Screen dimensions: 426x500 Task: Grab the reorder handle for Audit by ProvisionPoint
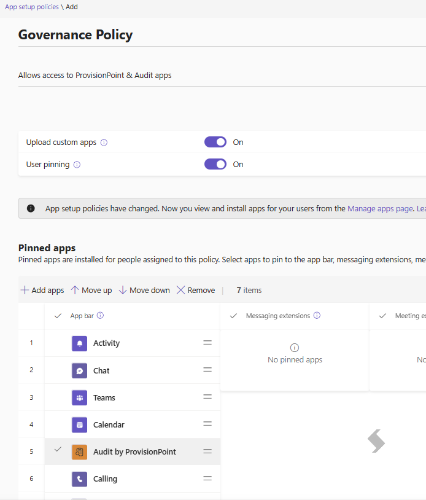coord(207,451)
